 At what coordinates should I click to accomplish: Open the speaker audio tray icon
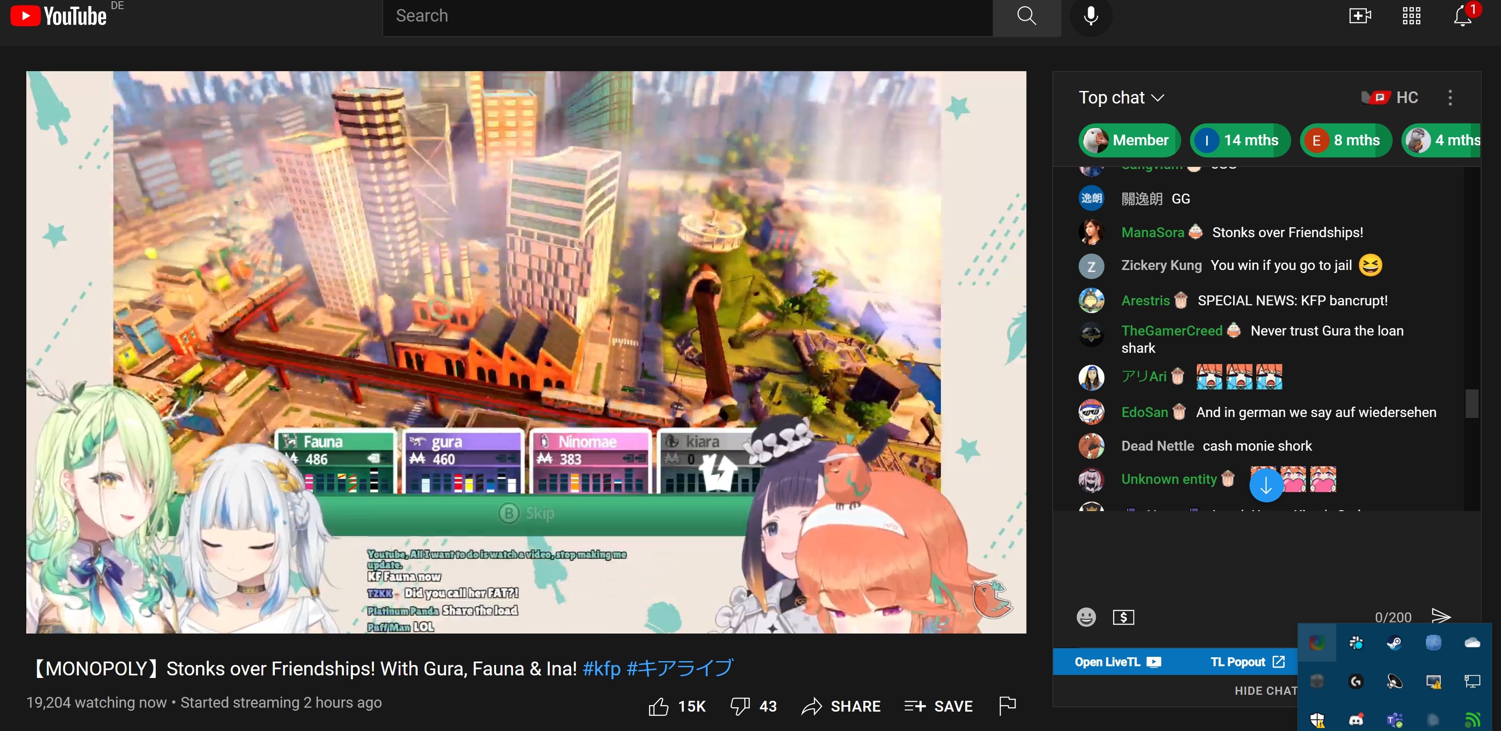click(1394, 681)
